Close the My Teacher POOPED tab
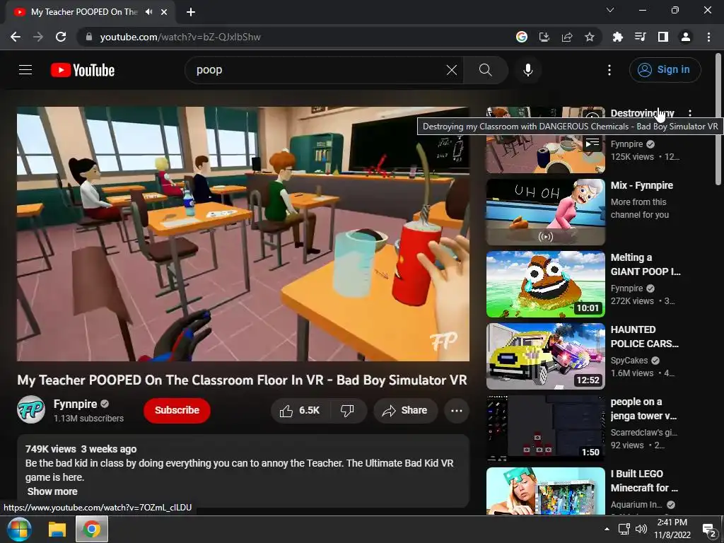Image resolution: width=724 pixels, height=543 pixels. (164, 12)
